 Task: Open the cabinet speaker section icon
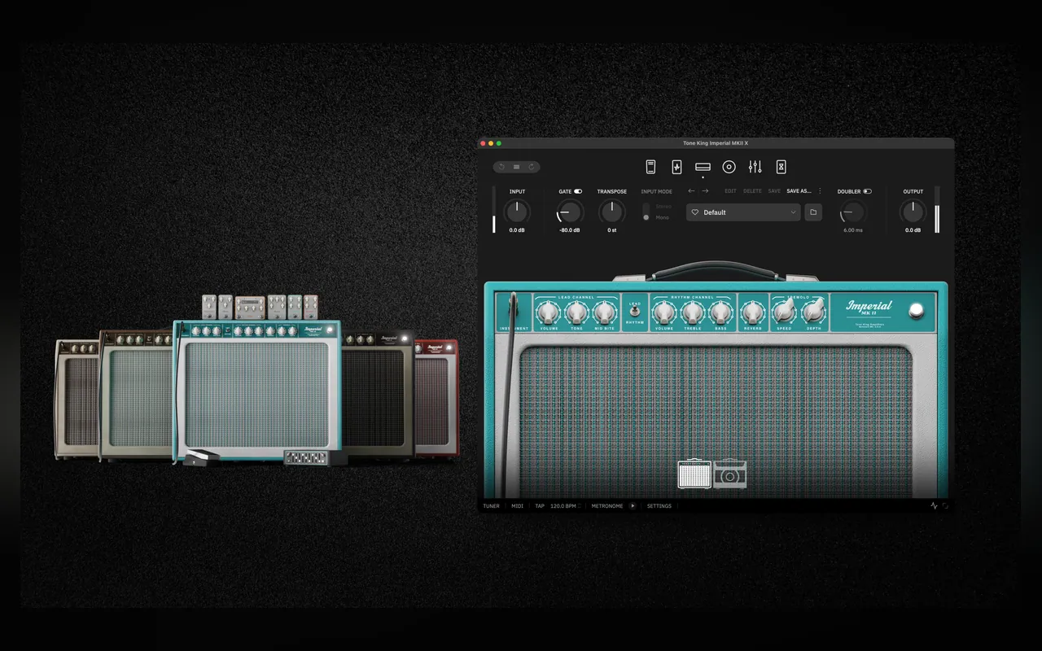[729, 167]
